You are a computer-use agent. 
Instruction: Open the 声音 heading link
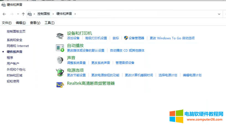tap(71, 58)
